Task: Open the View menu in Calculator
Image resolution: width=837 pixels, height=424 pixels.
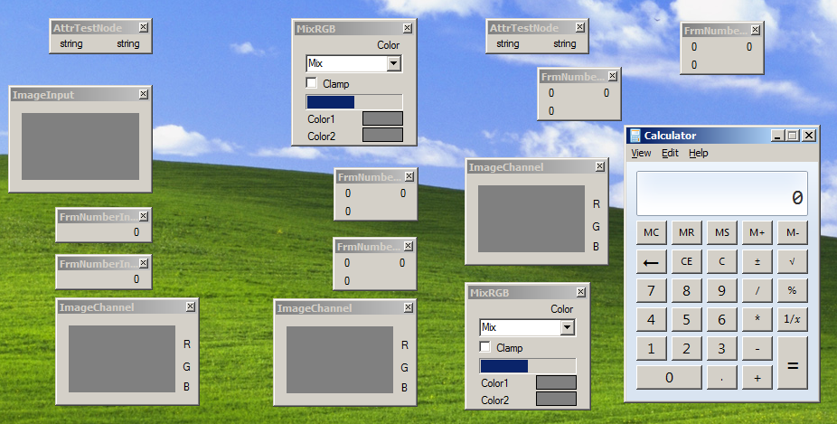Action: click(x=641, y=154)
